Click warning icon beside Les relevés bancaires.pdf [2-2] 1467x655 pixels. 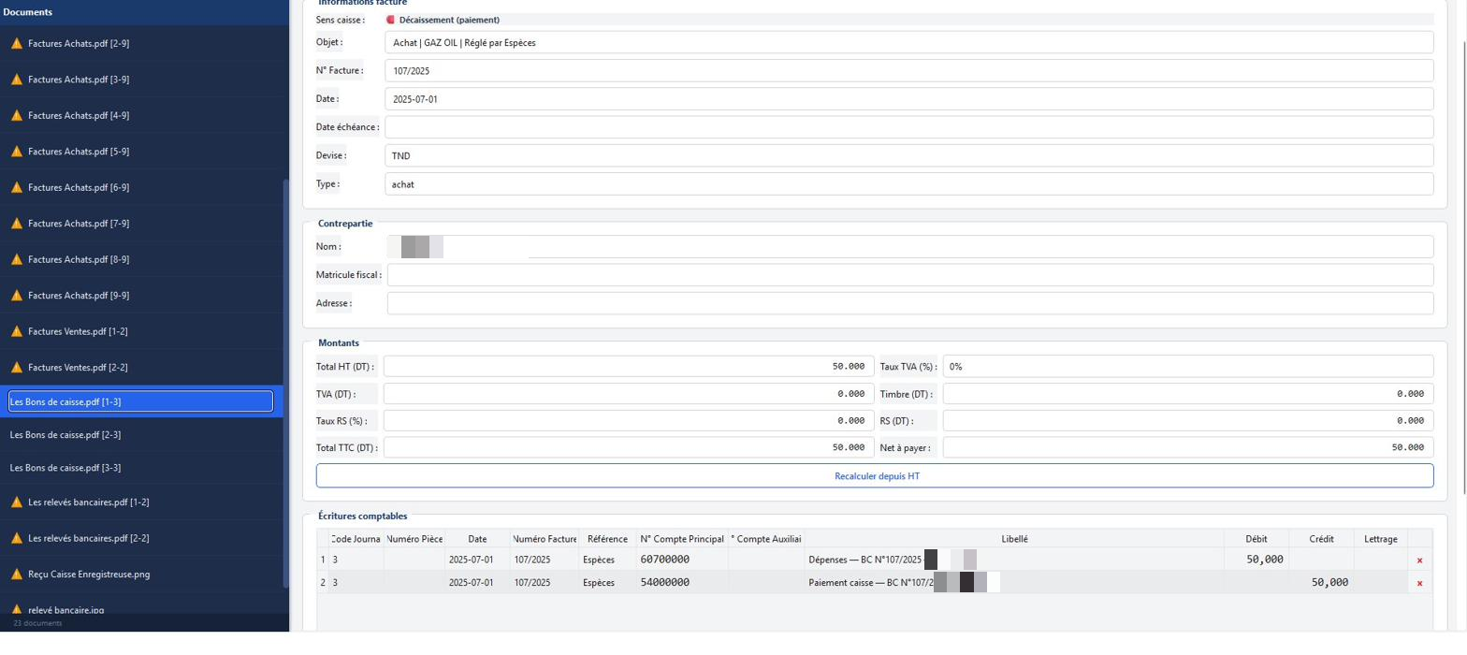point(16,539)
